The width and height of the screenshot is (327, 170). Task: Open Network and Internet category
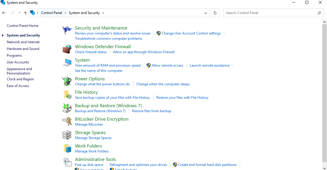coord(23,42)
